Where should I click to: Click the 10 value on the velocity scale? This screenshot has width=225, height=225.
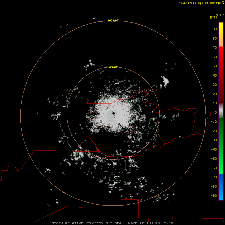click(215, 103)
